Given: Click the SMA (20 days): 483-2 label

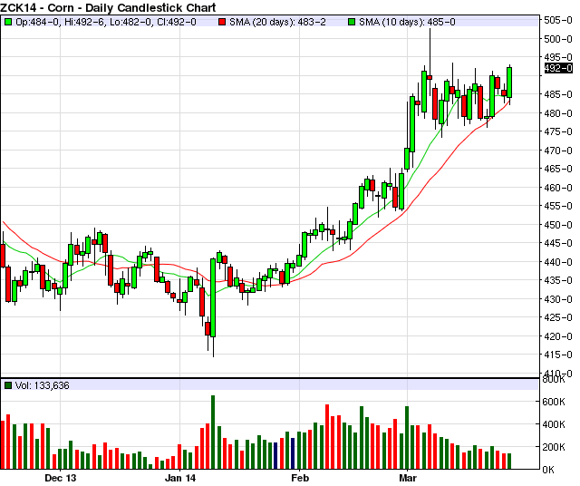Looking at the screenshot, I should click(278, 22).
